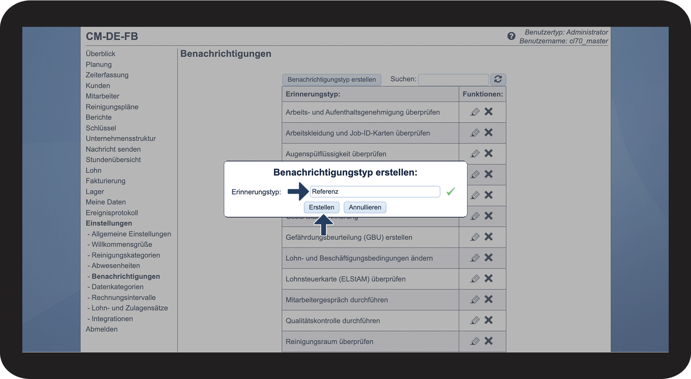Edit the 'Qualitätskontrolle durchführen' reminder type
The height and width of the screenshot is (379, 691).
475,320
